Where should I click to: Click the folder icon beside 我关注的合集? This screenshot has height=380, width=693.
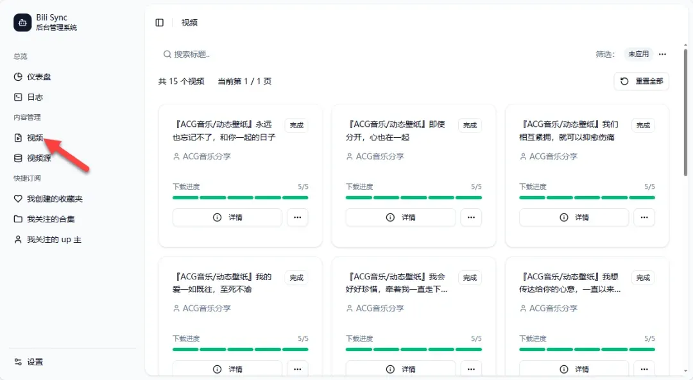pos(18,219)
